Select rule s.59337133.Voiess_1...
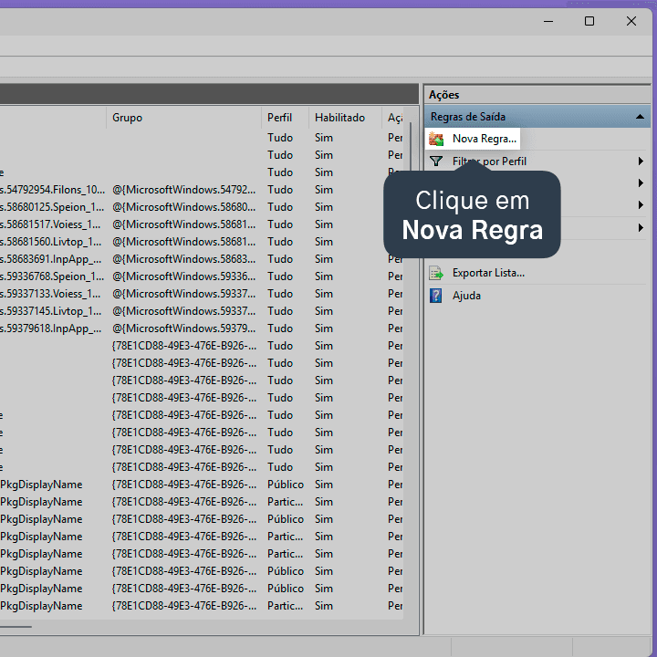 pyautogui.click(x=50, y=294)
